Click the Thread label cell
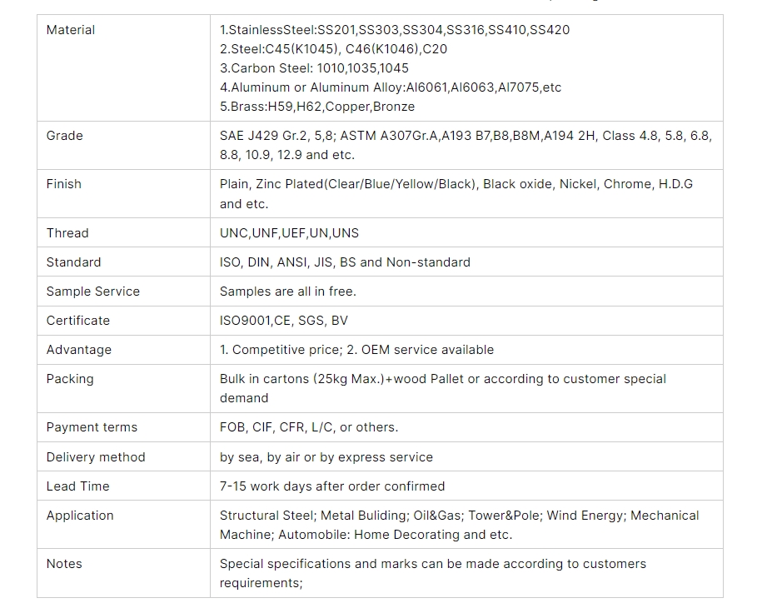This screenshot has height=613, width=772. point(67,233)
